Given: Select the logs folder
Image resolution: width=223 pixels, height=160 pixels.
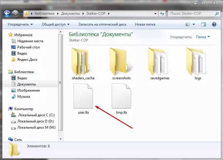Looking at the screenshot, I should coord(198,64).
